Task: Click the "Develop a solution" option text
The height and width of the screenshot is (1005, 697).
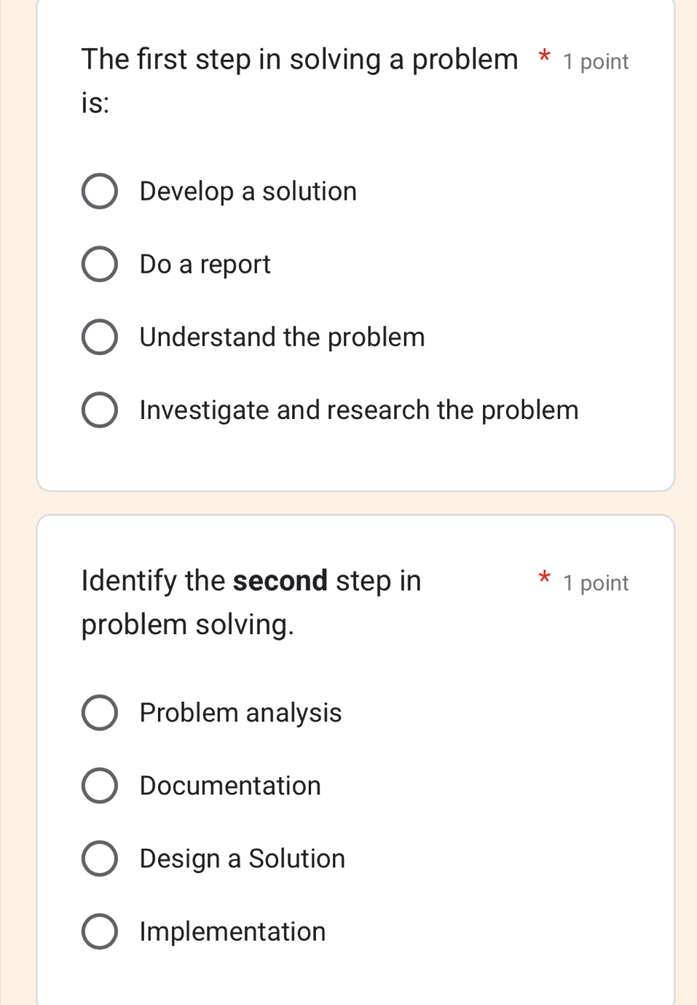Action: pyautogui.click(x=248, y=192)
